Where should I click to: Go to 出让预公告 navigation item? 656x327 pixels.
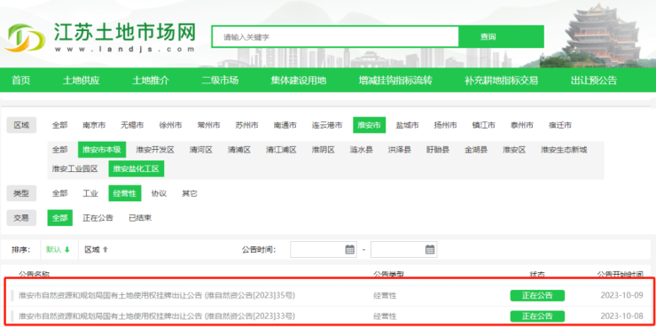(594, 81)
